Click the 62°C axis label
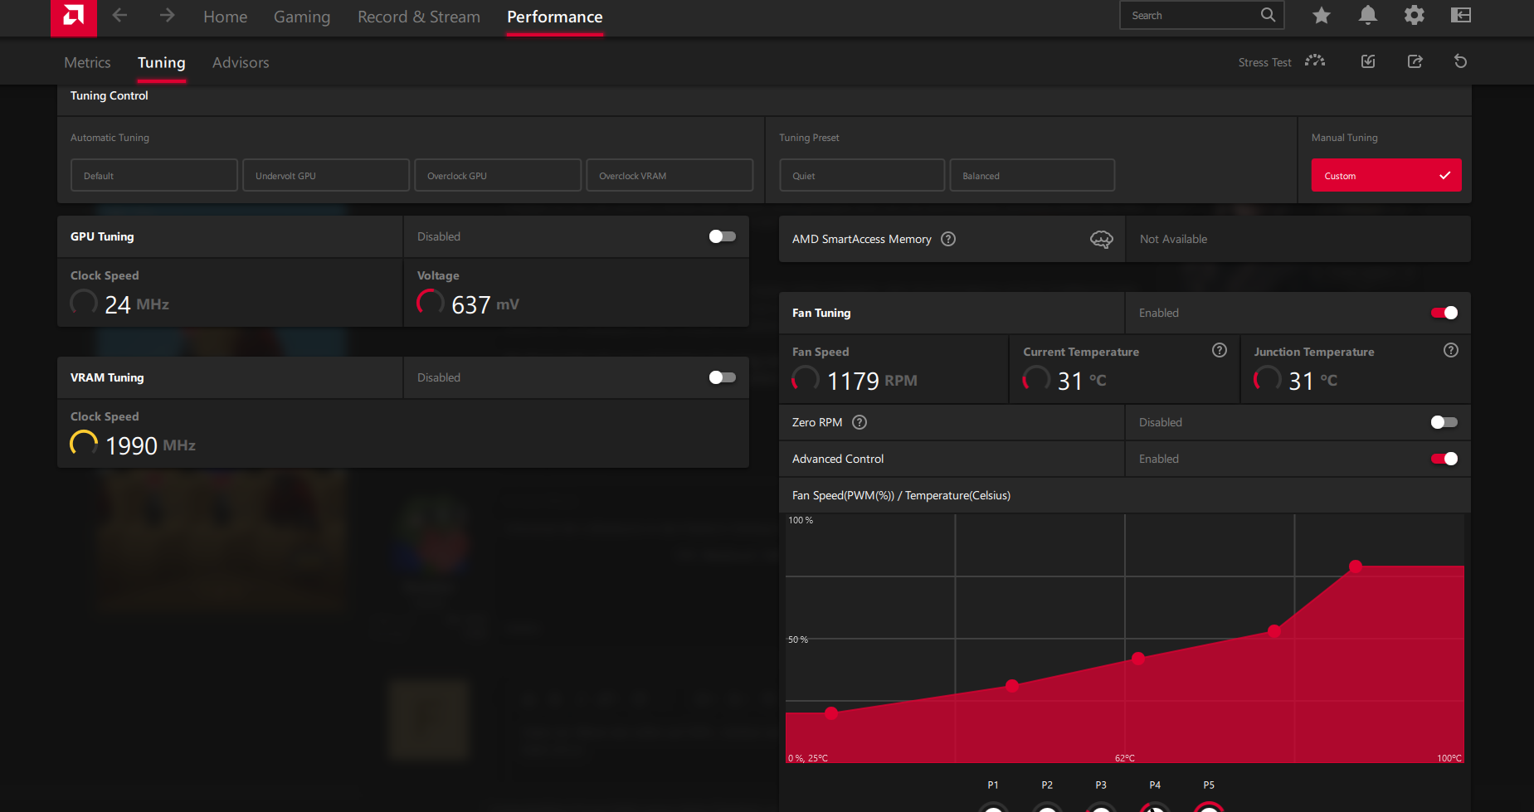1534x812 pixels. (1125, 758)
